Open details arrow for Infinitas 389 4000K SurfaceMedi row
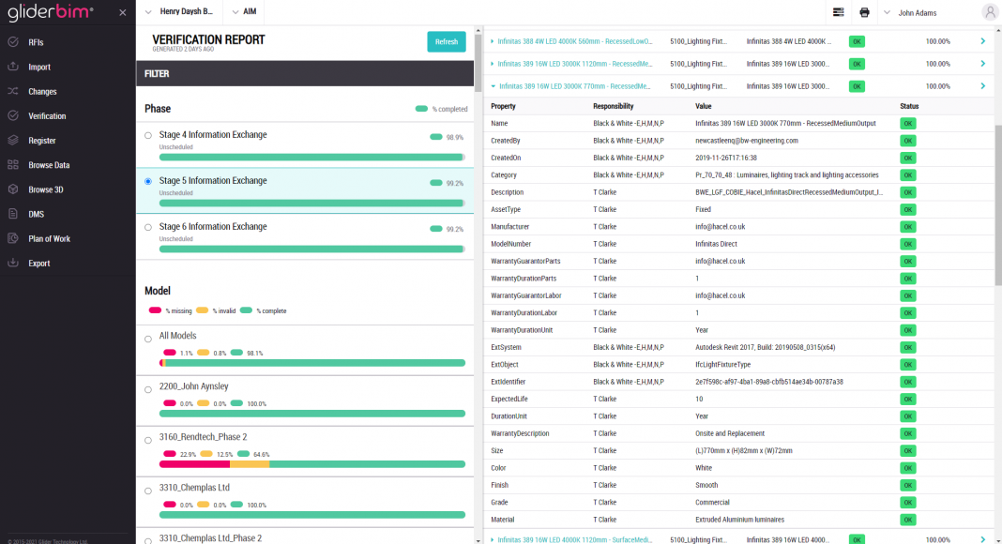The width and height of the screenshot is (1002, 544). [983, 539]
